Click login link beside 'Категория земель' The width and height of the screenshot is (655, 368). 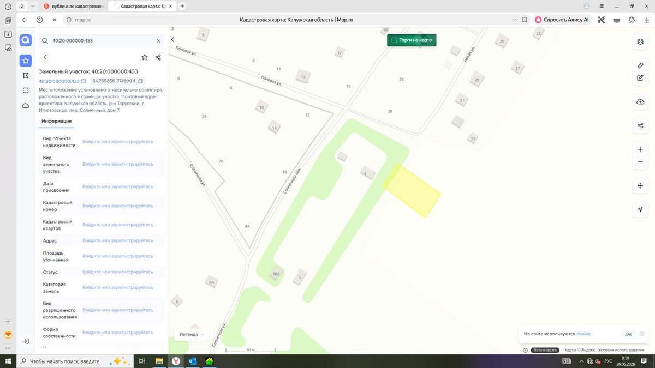(x=118, y=288)
